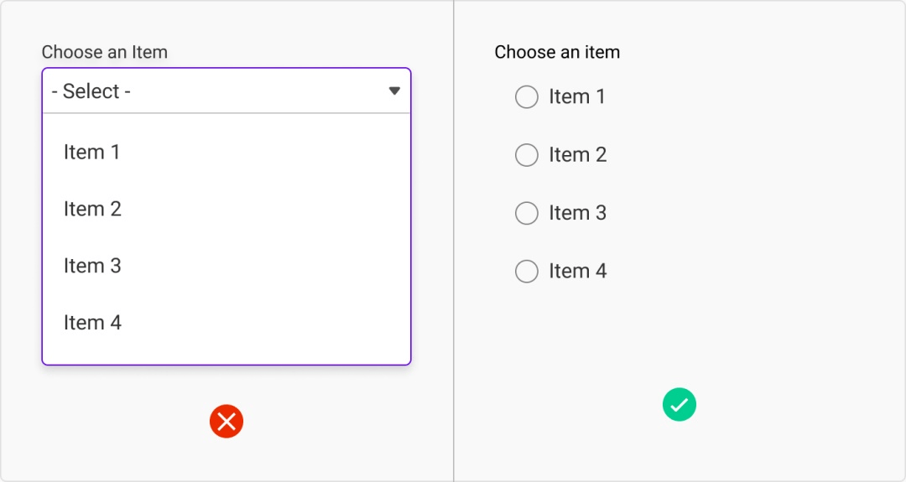The width and height of the screenshot is (906, 482).
Task: Choose Item 1 in the dropdown list
Action: tap(226, 152)
